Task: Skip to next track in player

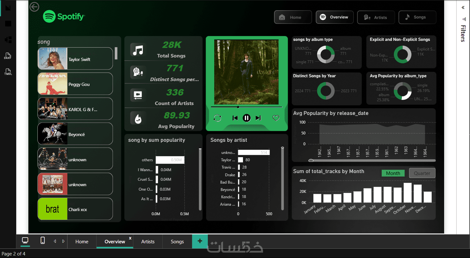Action: [x=258, y=118]
